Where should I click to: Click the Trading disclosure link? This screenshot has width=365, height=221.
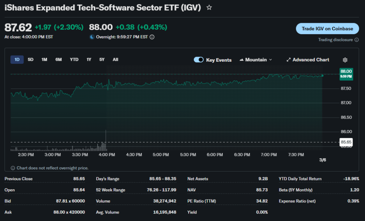335,40
